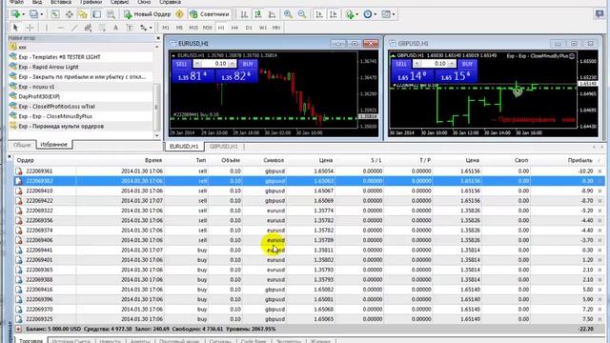The width and height of the screenshot is (610, 343).
Task: Toggle the Советники auto-trading button
Action: 210,14
